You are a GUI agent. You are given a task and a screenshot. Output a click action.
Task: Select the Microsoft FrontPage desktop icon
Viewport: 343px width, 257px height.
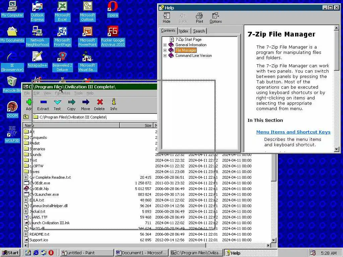click(62, 36)
